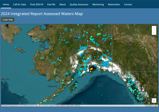Select Quality Assurance in navigation
This screenshot has width=159, height=112.
point(79,5)
